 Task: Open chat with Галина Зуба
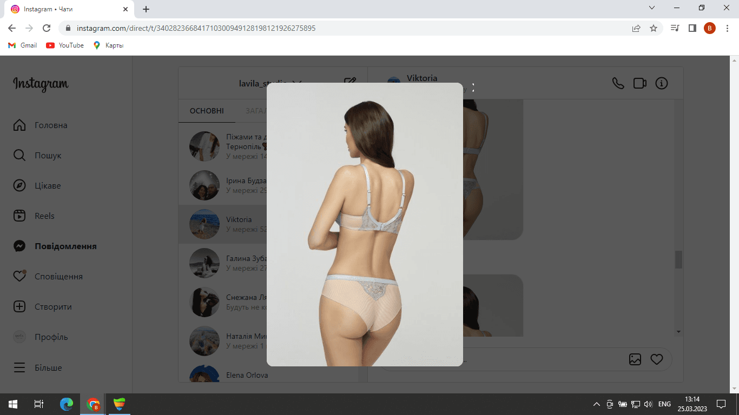268,263
